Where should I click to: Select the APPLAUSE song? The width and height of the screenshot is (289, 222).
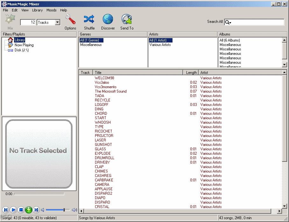point(103,189)
